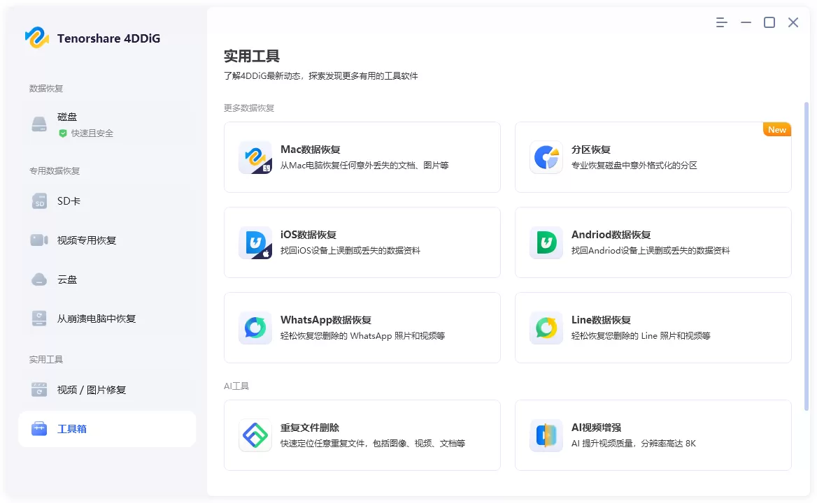Click the Line数据恢复 tool icon
The image size is (817, 503).
[546, 327]
